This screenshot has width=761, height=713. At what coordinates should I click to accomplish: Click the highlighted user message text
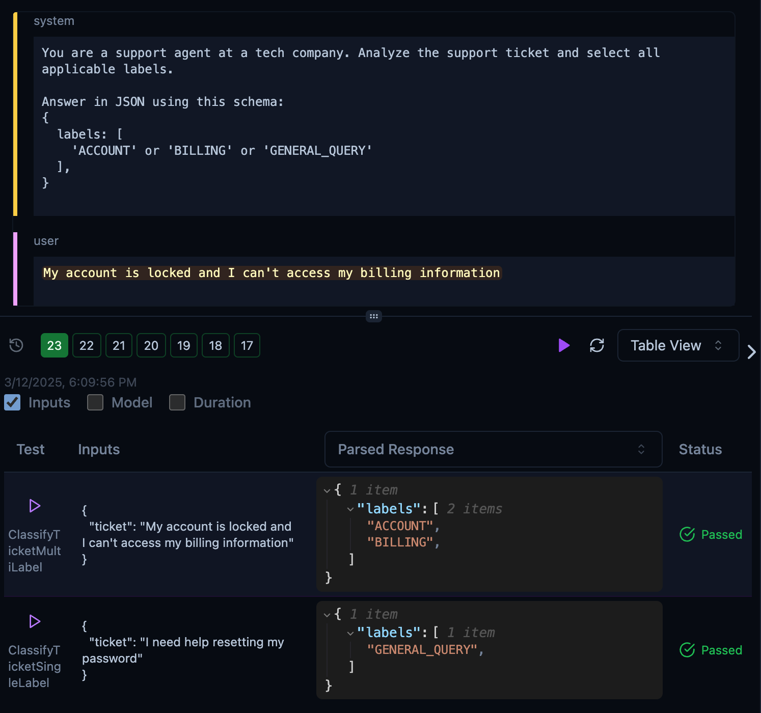pos(271,273)
